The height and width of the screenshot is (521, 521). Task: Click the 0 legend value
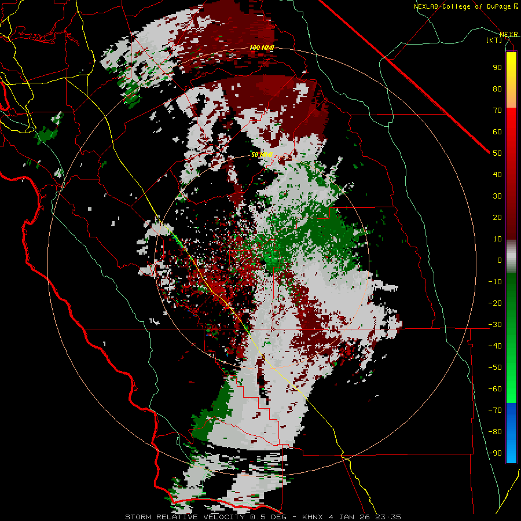tap(500, 260)
